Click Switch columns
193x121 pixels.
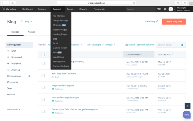145,45
